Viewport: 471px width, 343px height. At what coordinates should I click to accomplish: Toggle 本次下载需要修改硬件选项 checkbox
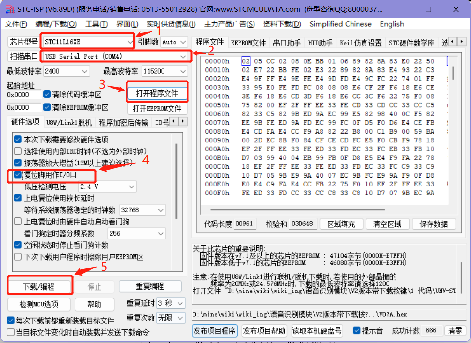coord(18,139)
